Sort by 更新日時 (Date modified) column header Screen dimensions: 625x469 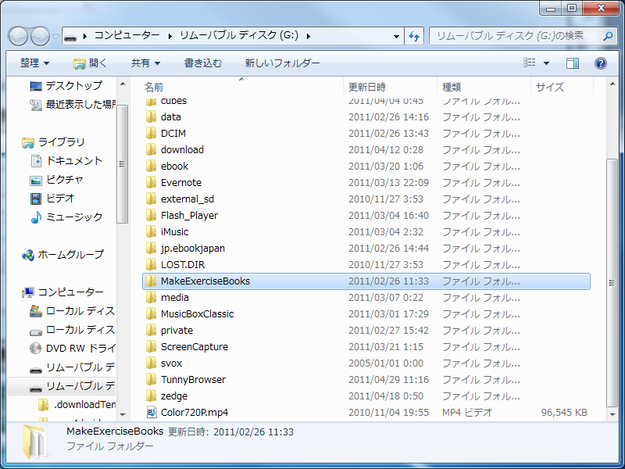367,87
